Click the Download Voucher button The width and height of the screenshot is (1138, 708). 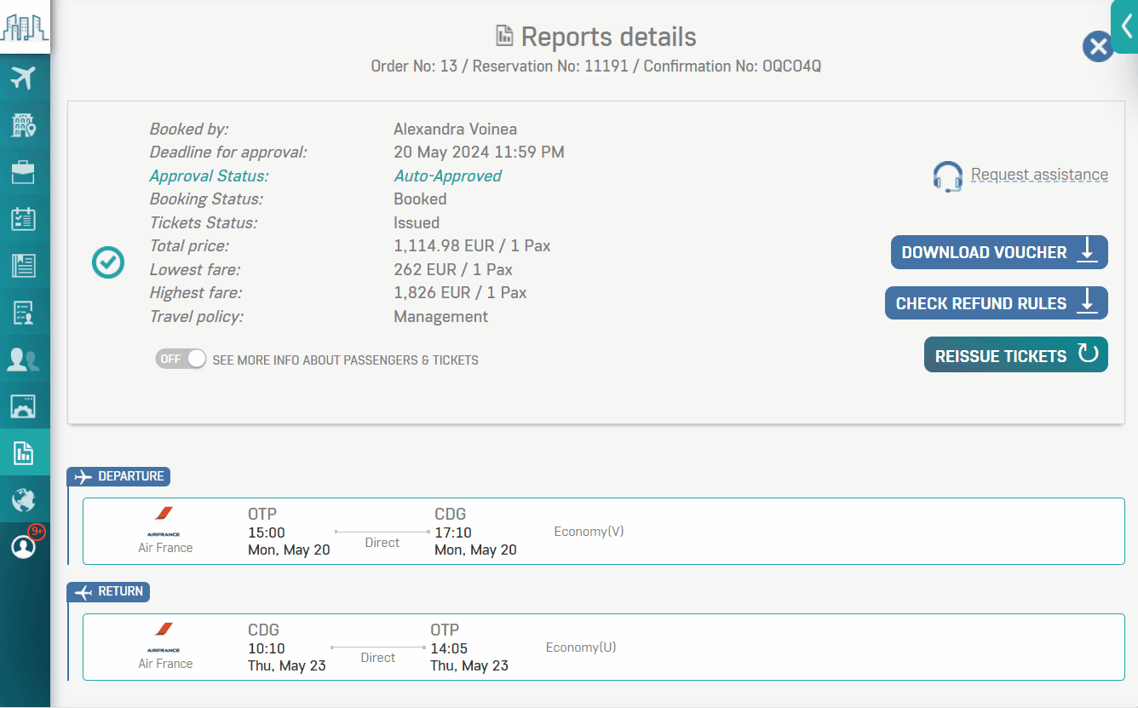tap(998, 253)
